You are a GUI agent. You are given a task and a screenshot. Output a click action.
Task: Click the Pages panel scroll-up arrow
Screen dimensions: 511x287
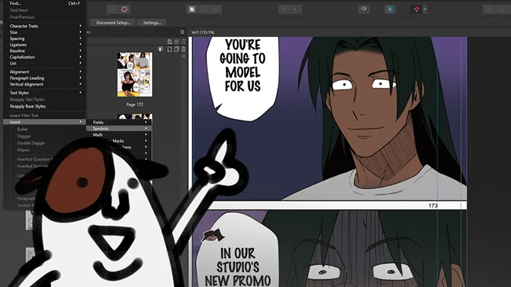coord(184,56)
